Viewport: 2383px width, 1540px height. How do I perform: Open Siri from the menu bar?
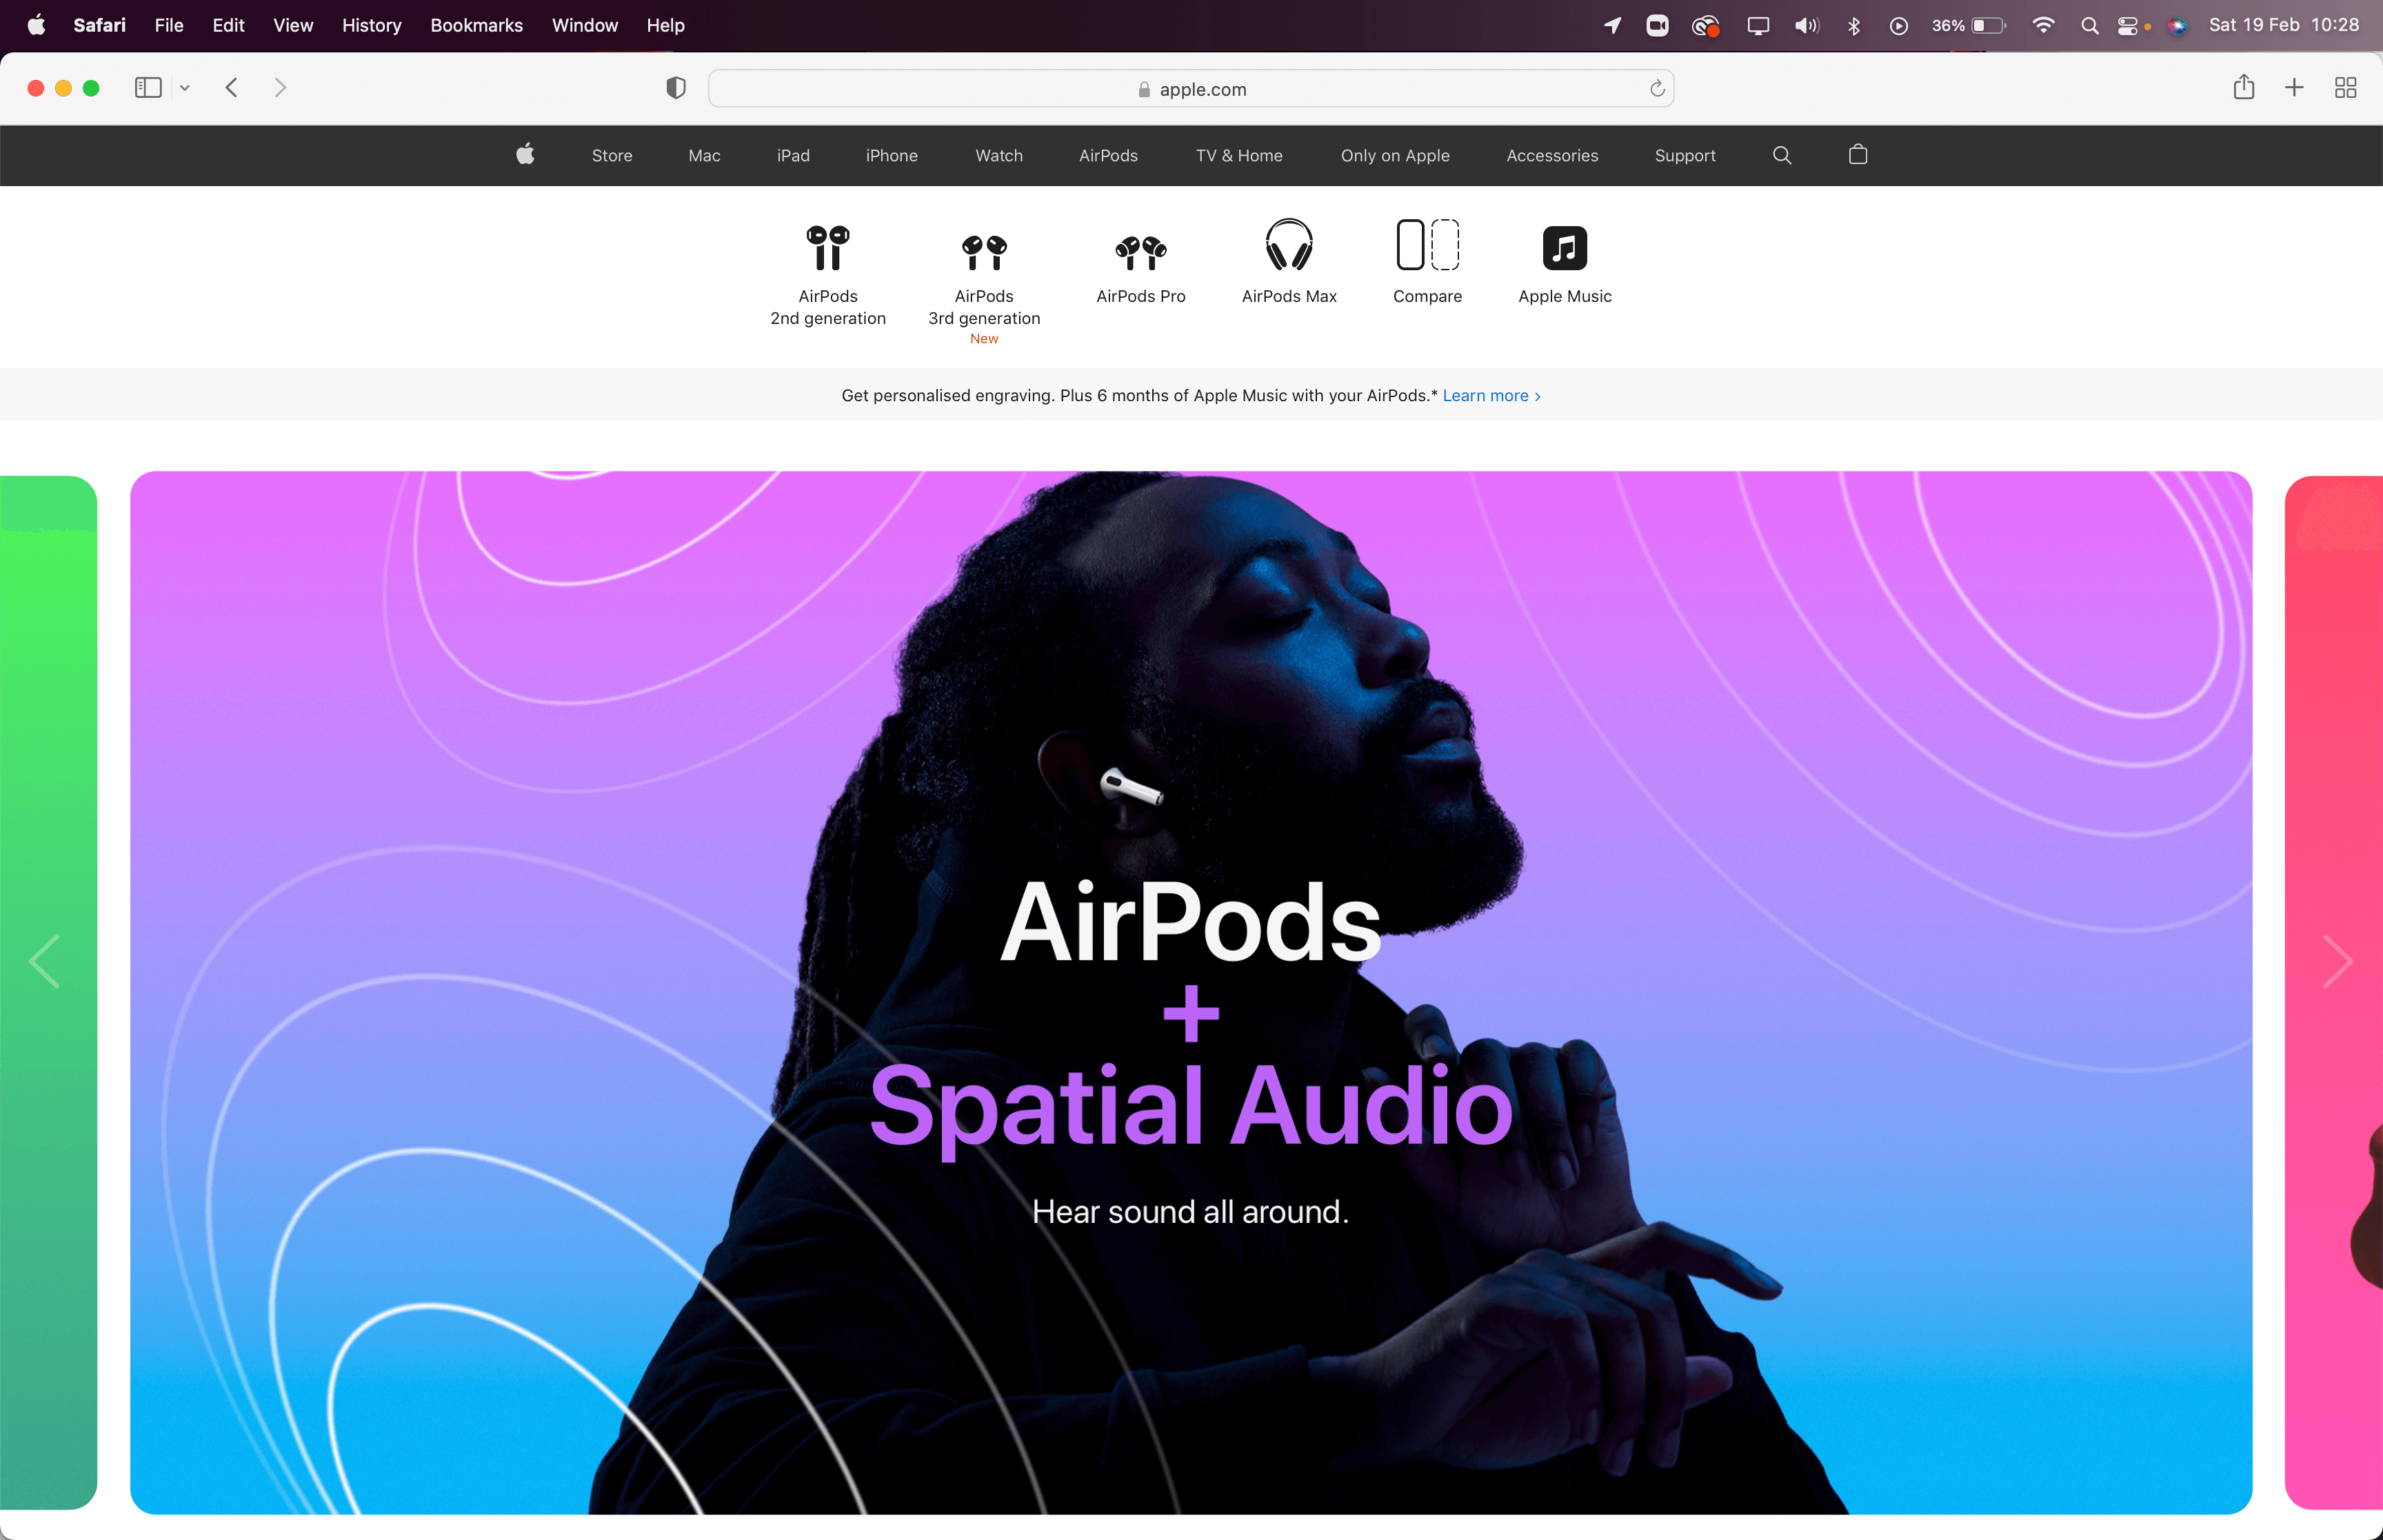pos(2177,26)
